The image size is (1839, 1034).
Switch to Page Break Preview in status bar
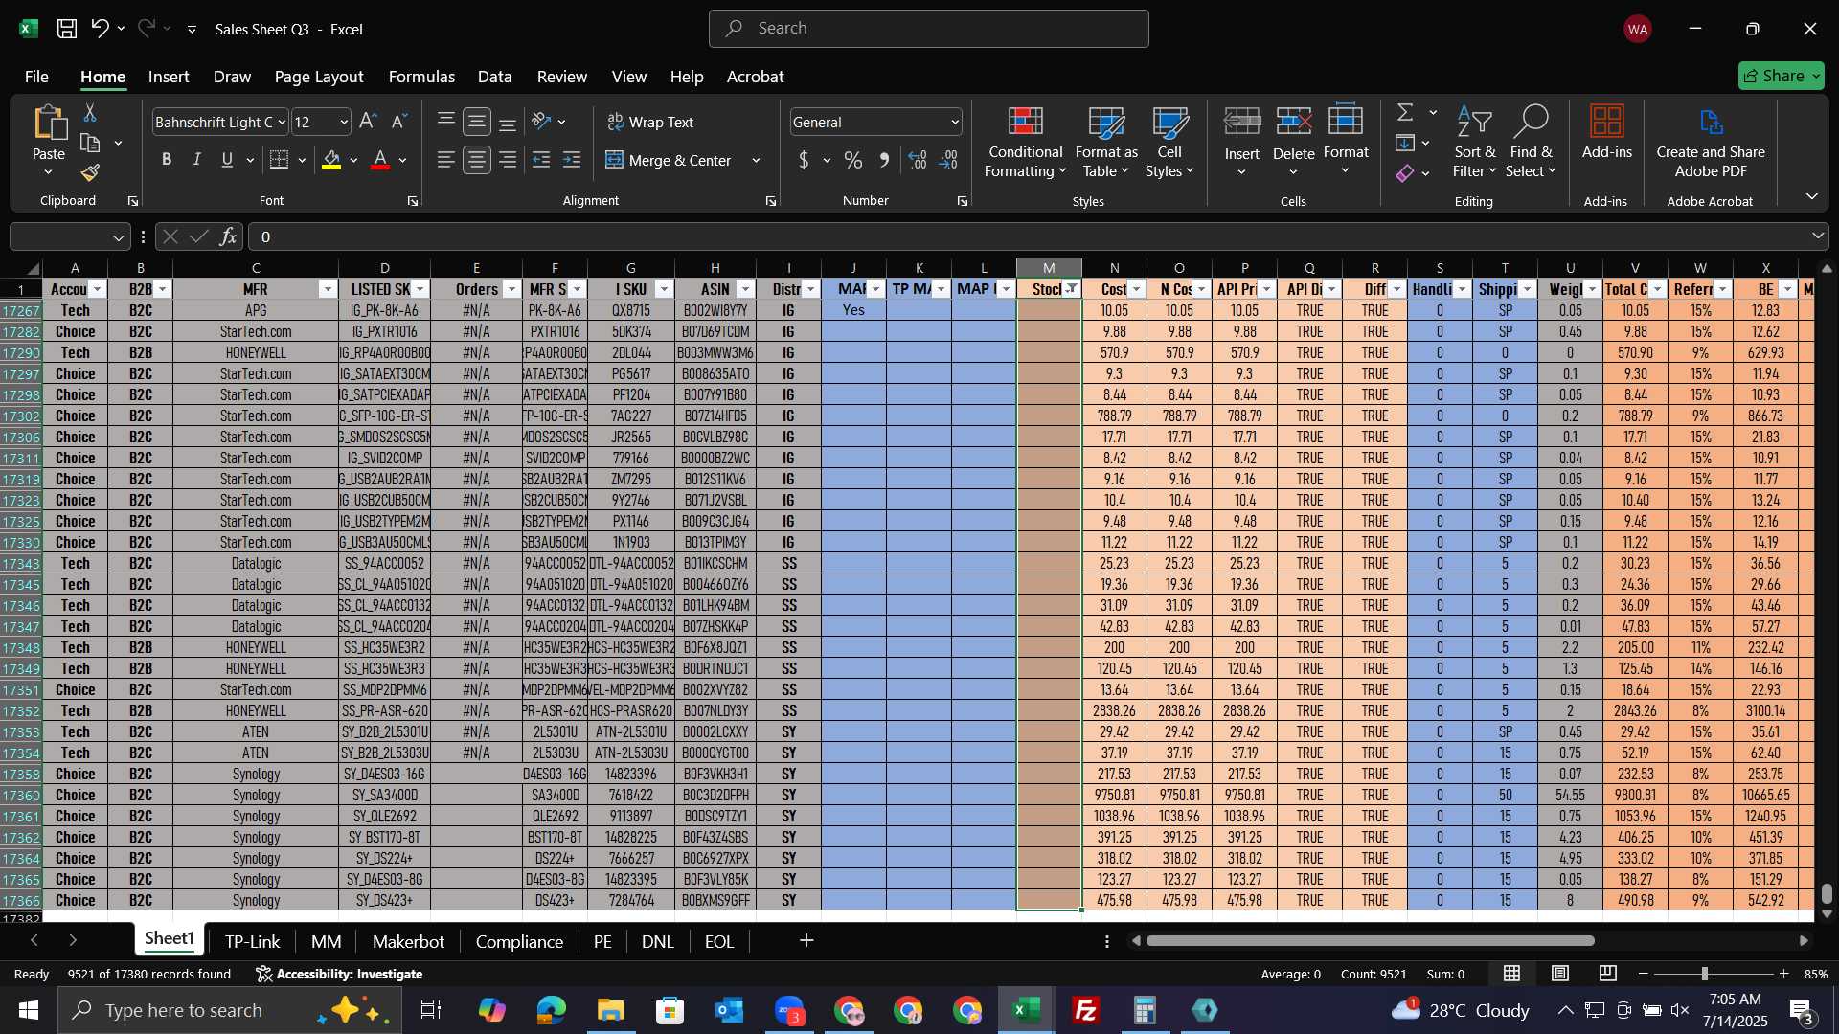1608,974
